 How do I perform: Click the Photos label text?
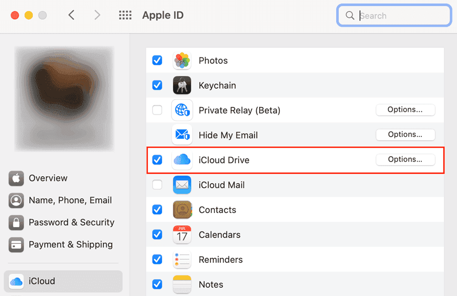[x=213, y=60]
